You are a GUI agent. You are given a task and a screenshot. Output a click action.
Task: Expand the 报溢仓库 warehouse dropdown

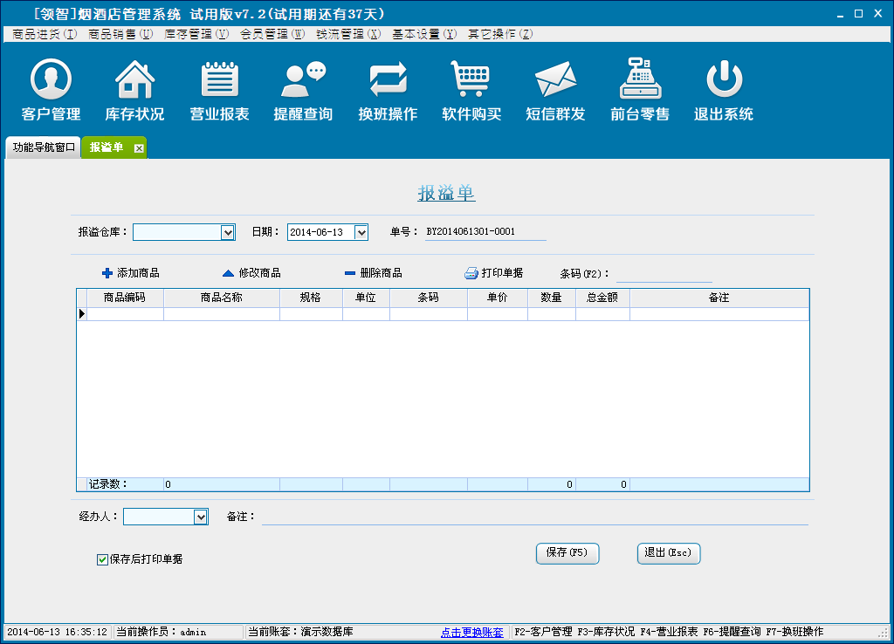tap(228, 232)
